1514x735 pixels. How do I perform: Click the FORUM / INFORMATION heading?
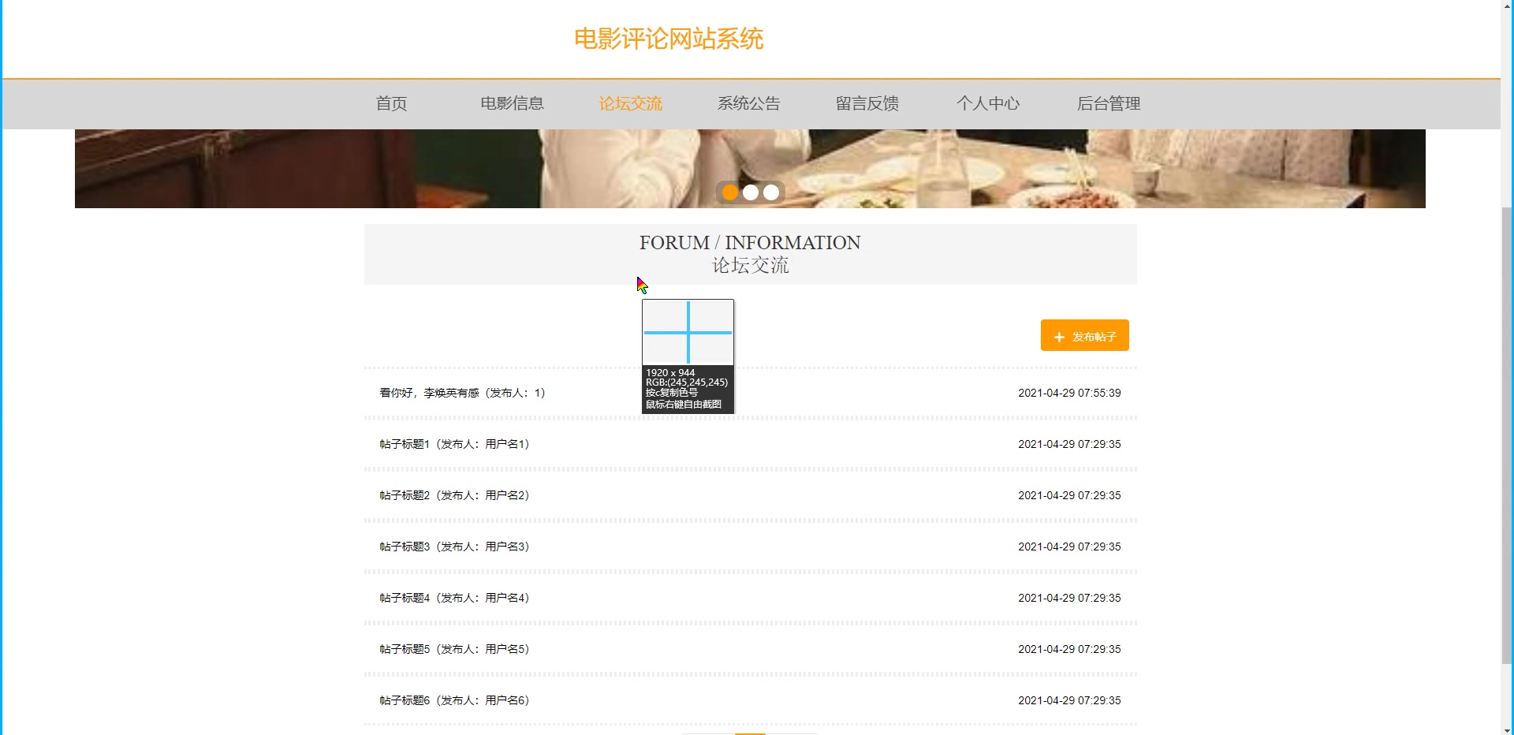tap(750, 243)
